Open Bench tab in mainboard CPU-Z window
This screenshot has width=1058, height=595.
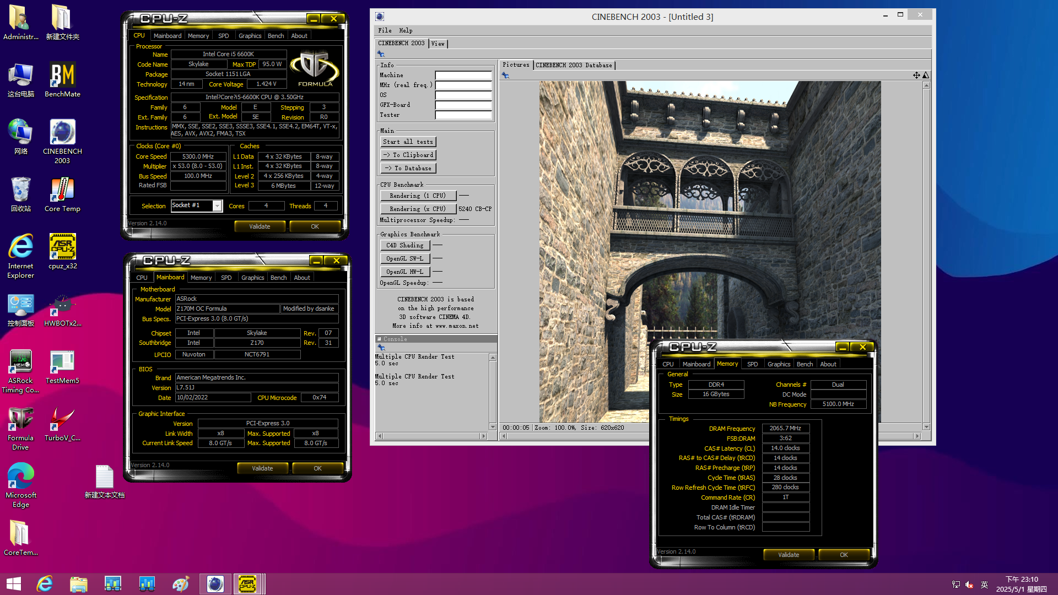(278, 278)
